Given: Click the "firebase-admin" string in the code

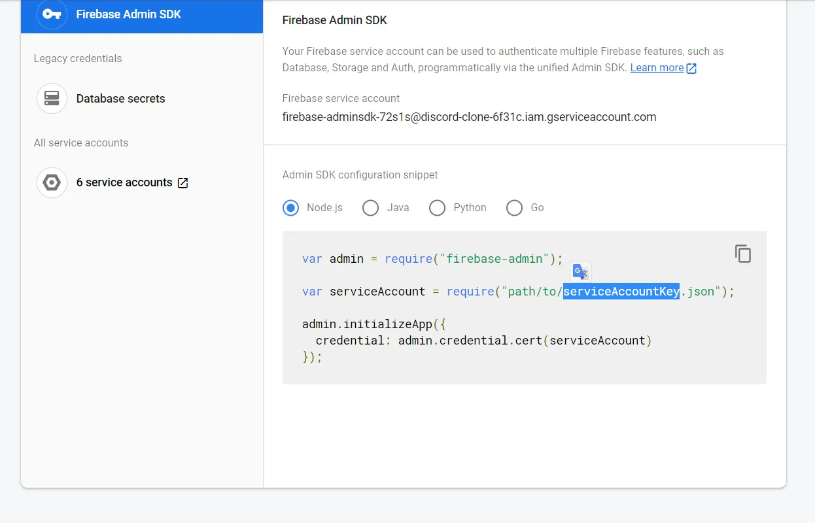Looking at the screenshot, I should pyautogui.click(x=494, y=259).
